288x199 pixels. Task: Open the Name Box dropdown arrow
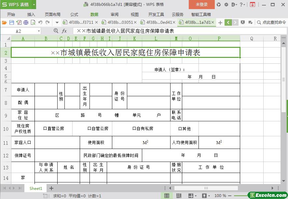tap(39, 31)
